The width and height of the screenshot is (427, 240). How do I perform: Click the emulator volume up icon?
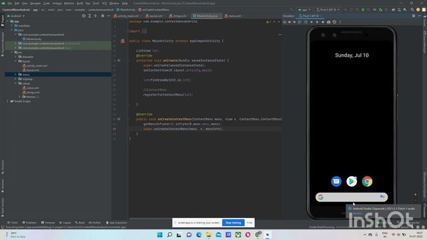(290, 22)
